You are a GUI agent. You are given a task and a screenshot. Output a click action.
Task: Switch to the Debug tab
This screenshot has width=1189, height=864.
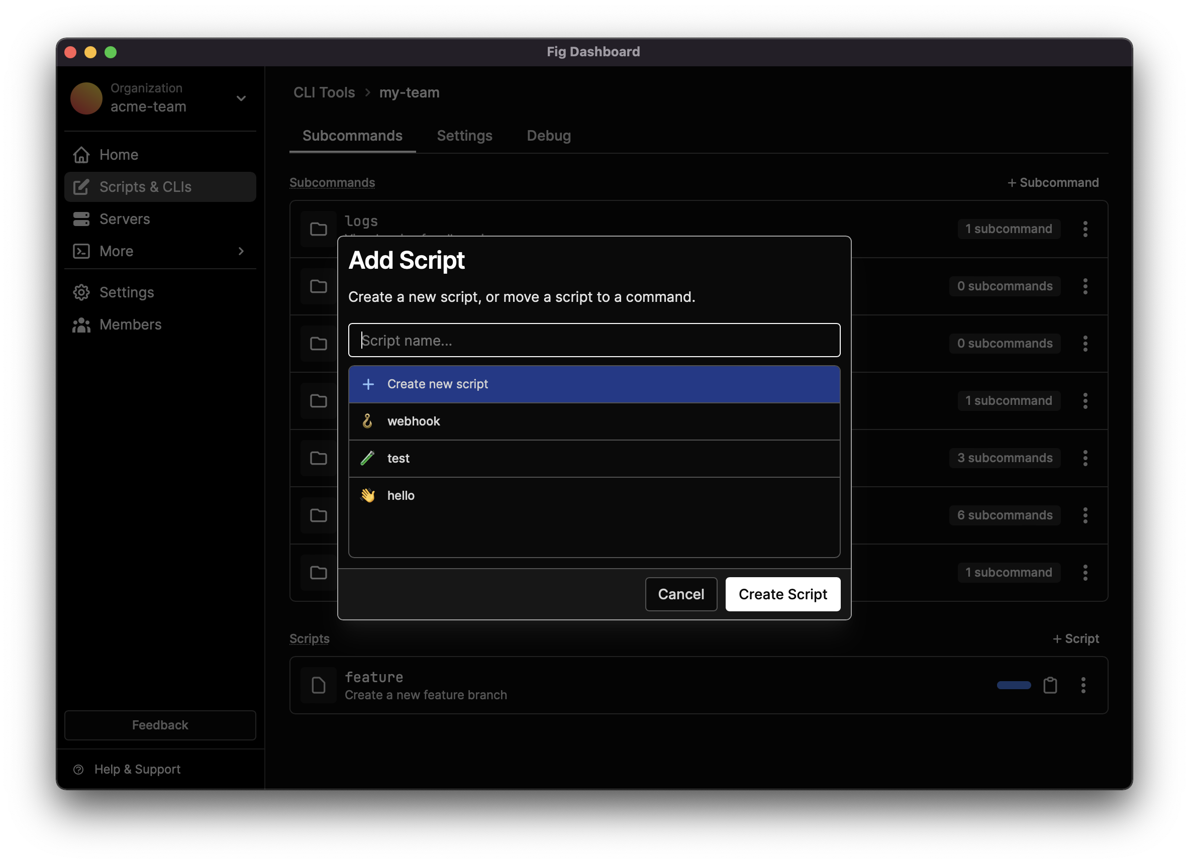click(x=548, y=136)
